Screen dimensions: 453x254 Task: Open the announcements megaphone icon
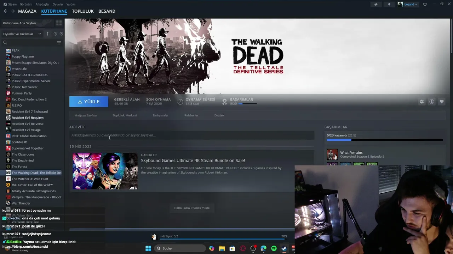pos(376,4)
